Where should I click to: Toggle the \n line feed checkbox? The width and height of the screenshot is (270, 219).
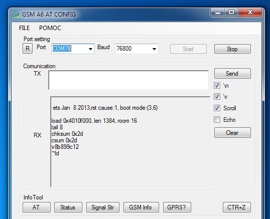tap(217, 85)
